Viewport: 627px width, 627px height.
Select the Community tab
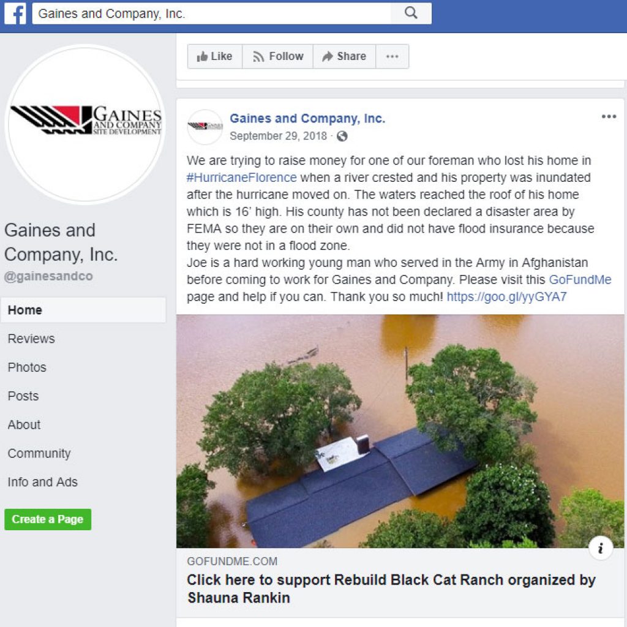point(39,454)
